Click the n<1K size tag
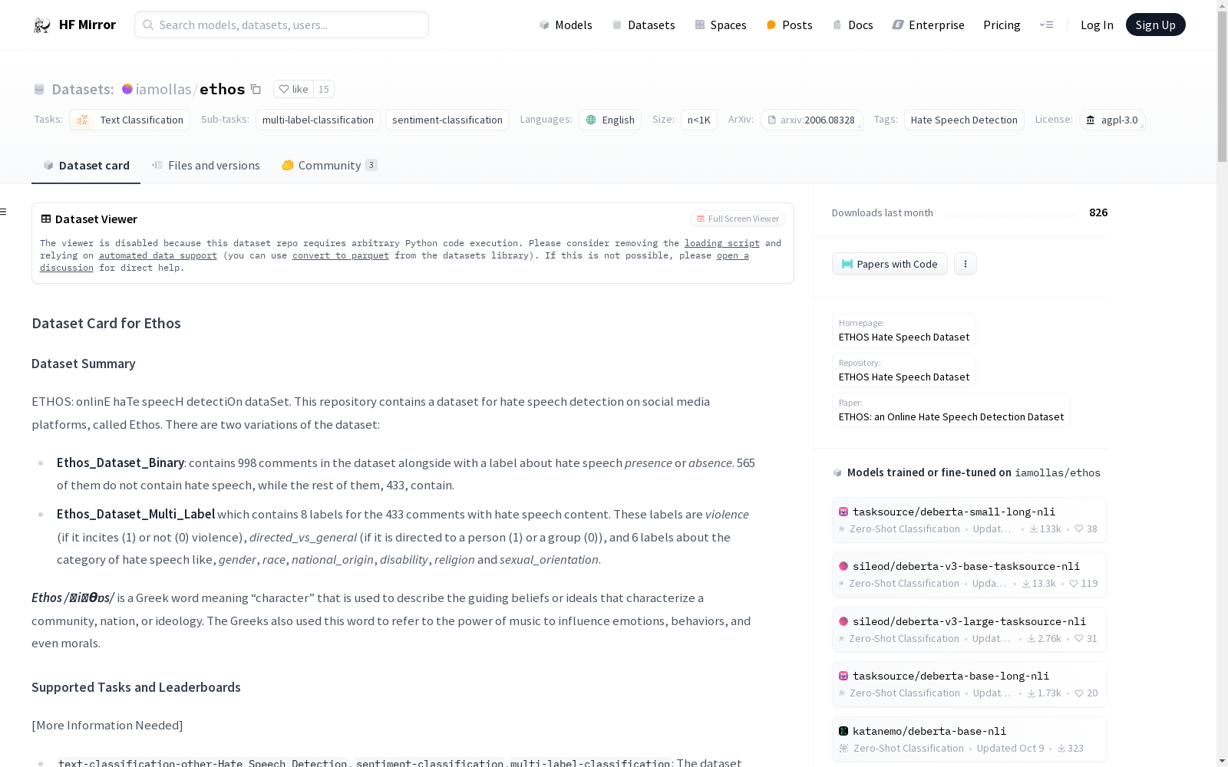Viewport: 1228px width, 767px height. (x=698, y=120)
